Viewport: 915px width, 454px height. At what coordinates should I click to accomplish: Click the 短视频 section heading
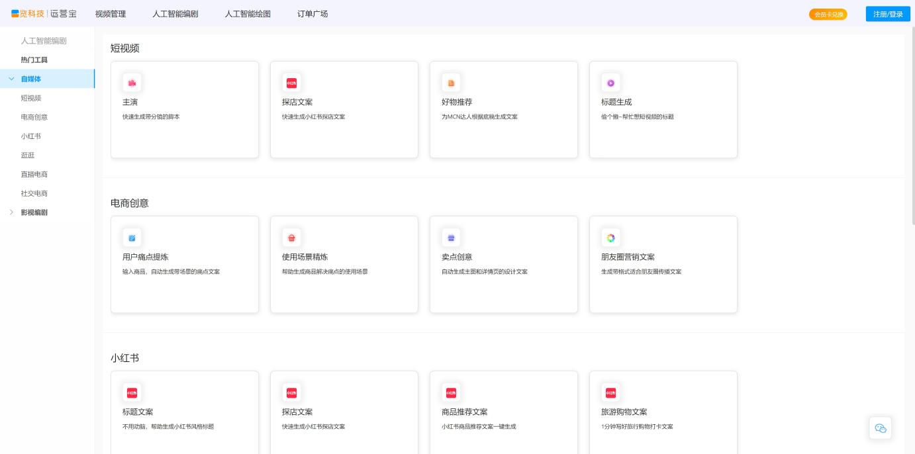point(124,48)
